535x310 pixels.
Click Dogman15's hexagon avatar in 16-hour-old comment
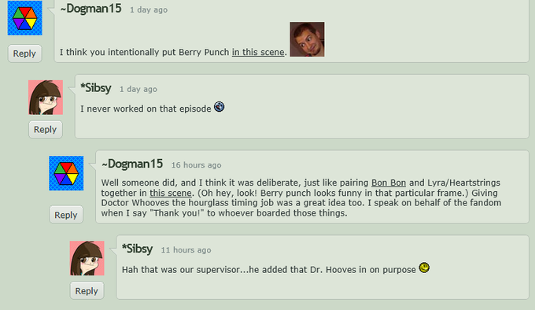click(66, 173)
